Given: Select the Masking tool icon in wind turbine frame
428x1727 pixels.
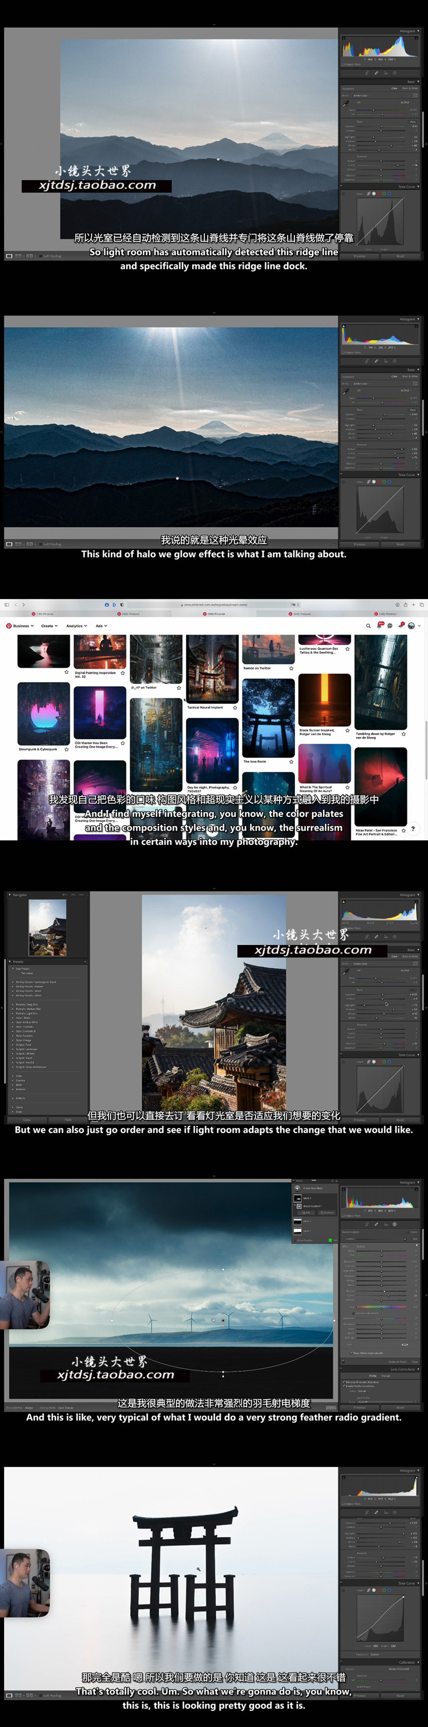Looking at the screenshot, I should (x=394, y=1224).
